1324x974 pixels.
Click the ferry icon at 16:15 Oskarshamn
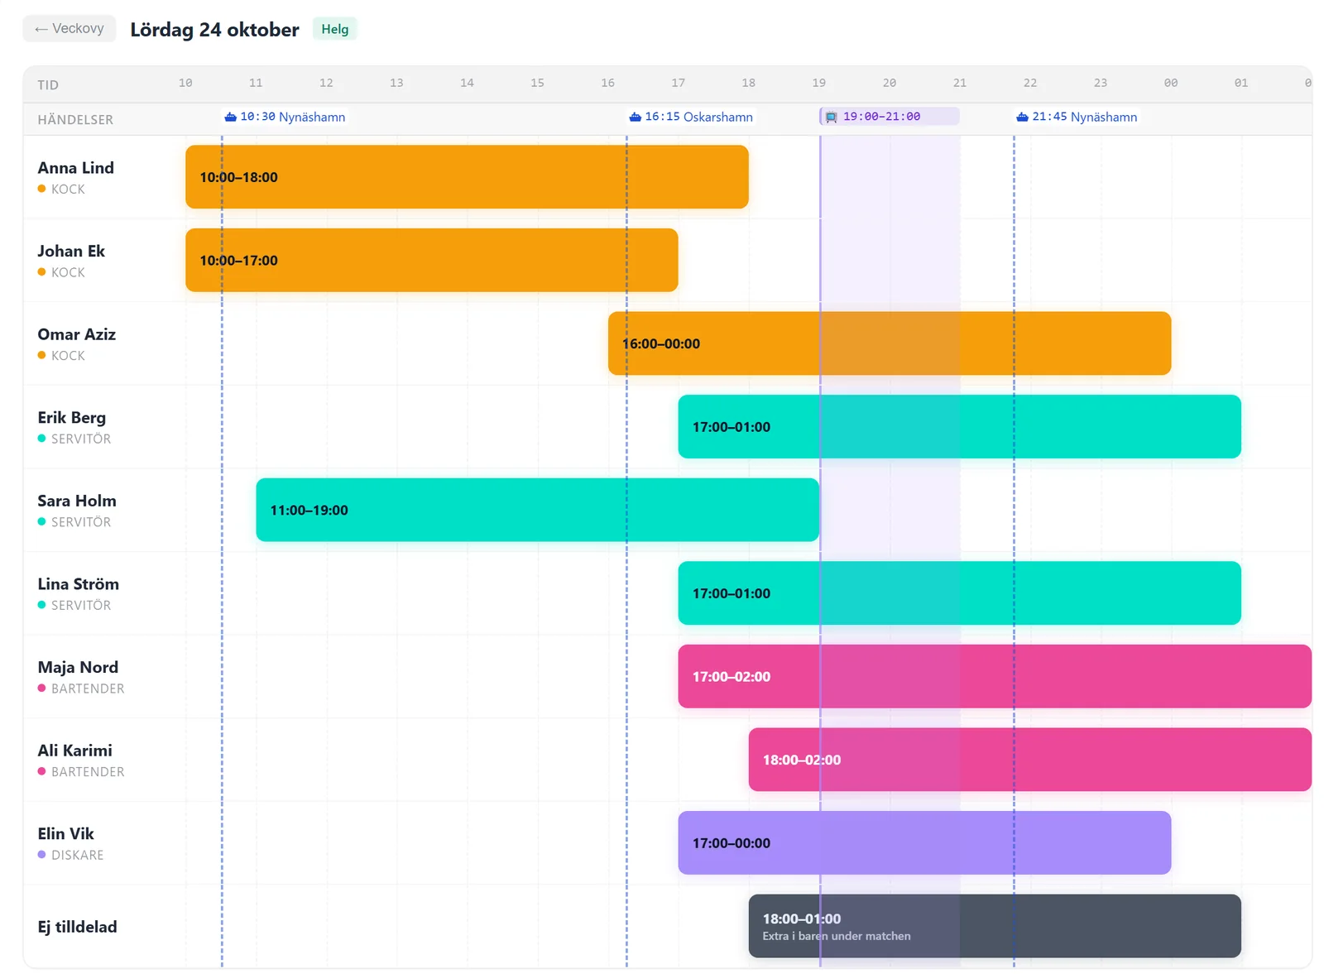click(x=636, y=117)
